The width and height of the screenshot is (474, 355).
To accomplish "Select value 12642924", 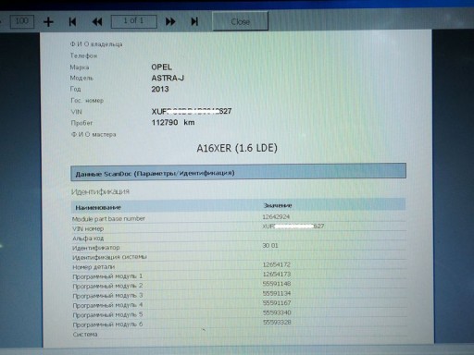I will tap(276, 217).
